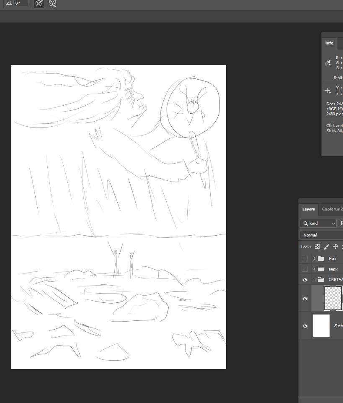Enable lock position move icon

point(335,247)
